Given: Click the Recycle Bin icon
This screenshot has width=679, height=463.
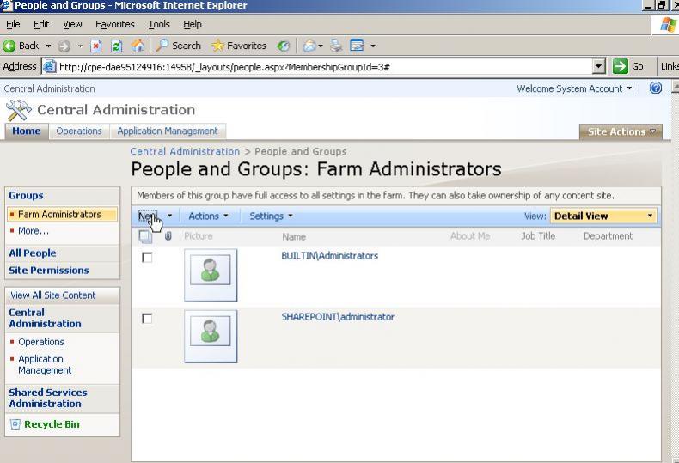Looking at the screenshot, I should 15,424.
